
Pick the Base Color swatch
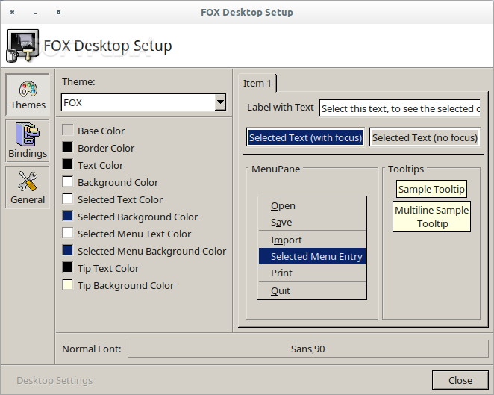pyautogui.click(x=67, y=130)
